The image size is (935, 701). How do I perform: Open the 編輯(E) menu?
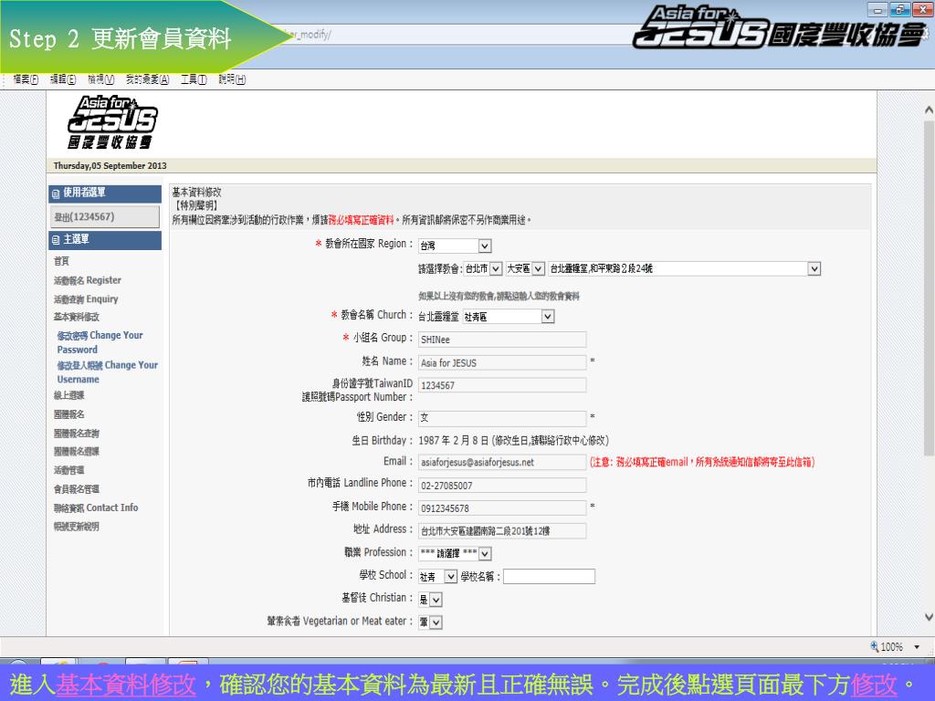[63, 79]
